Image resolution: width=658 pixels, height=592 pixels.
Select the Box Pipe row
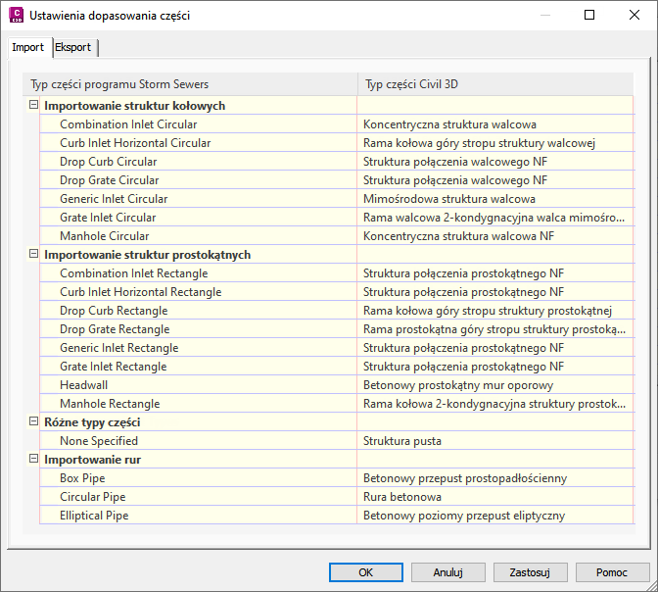[82, 478]
